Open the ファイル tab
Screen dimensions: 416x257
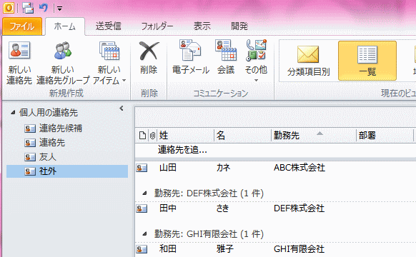point(22,26)
